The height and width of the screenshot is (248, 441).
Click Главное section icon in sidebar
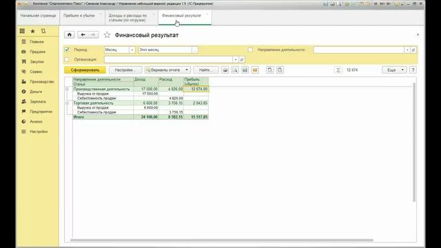(23, 41)
